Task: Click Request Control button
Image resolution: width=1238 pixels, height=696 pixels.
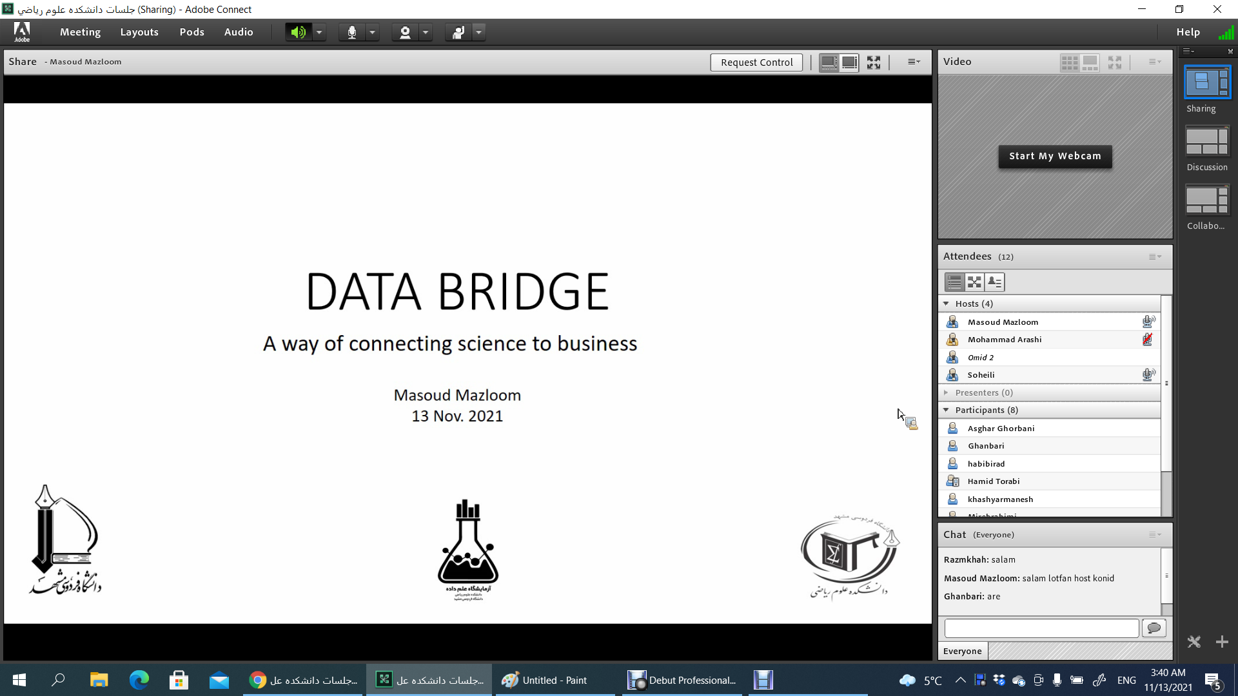Action: click(756, 63)
